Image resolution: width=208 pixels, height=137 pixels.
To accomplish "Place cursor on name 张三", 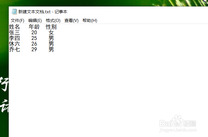I will pyautogui.click(x=14, y=33).
